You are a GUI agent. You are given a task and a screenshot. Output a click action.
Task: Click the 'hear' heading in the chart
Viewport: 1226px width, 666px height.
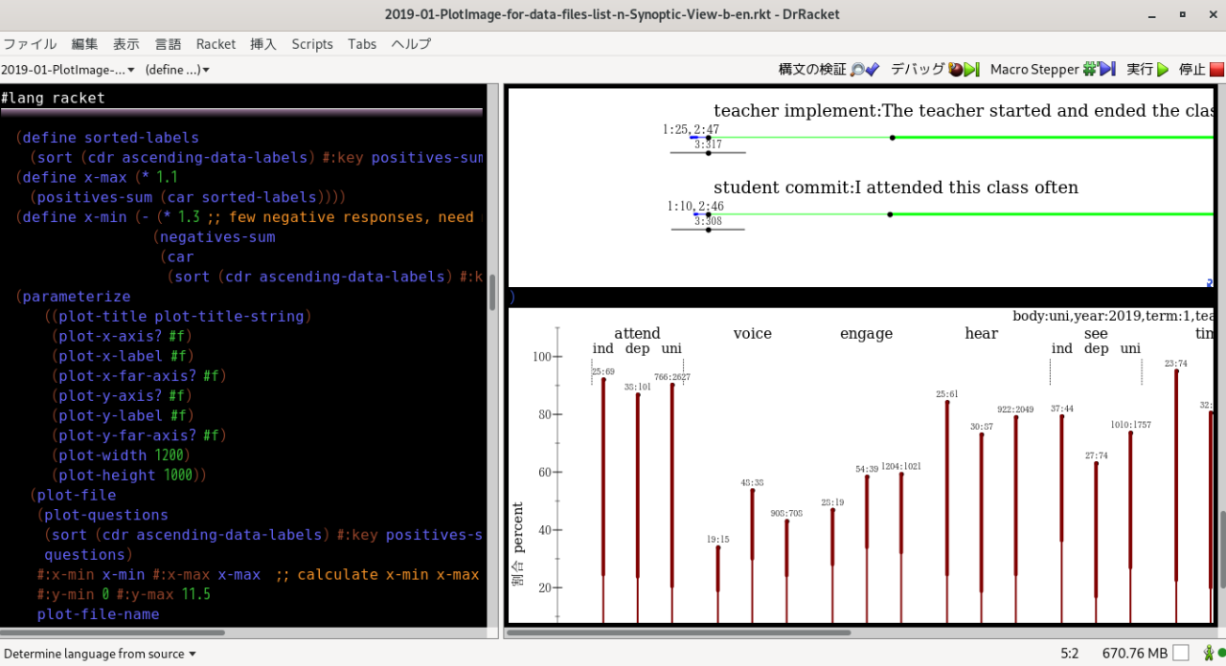(x=981, y=334)
